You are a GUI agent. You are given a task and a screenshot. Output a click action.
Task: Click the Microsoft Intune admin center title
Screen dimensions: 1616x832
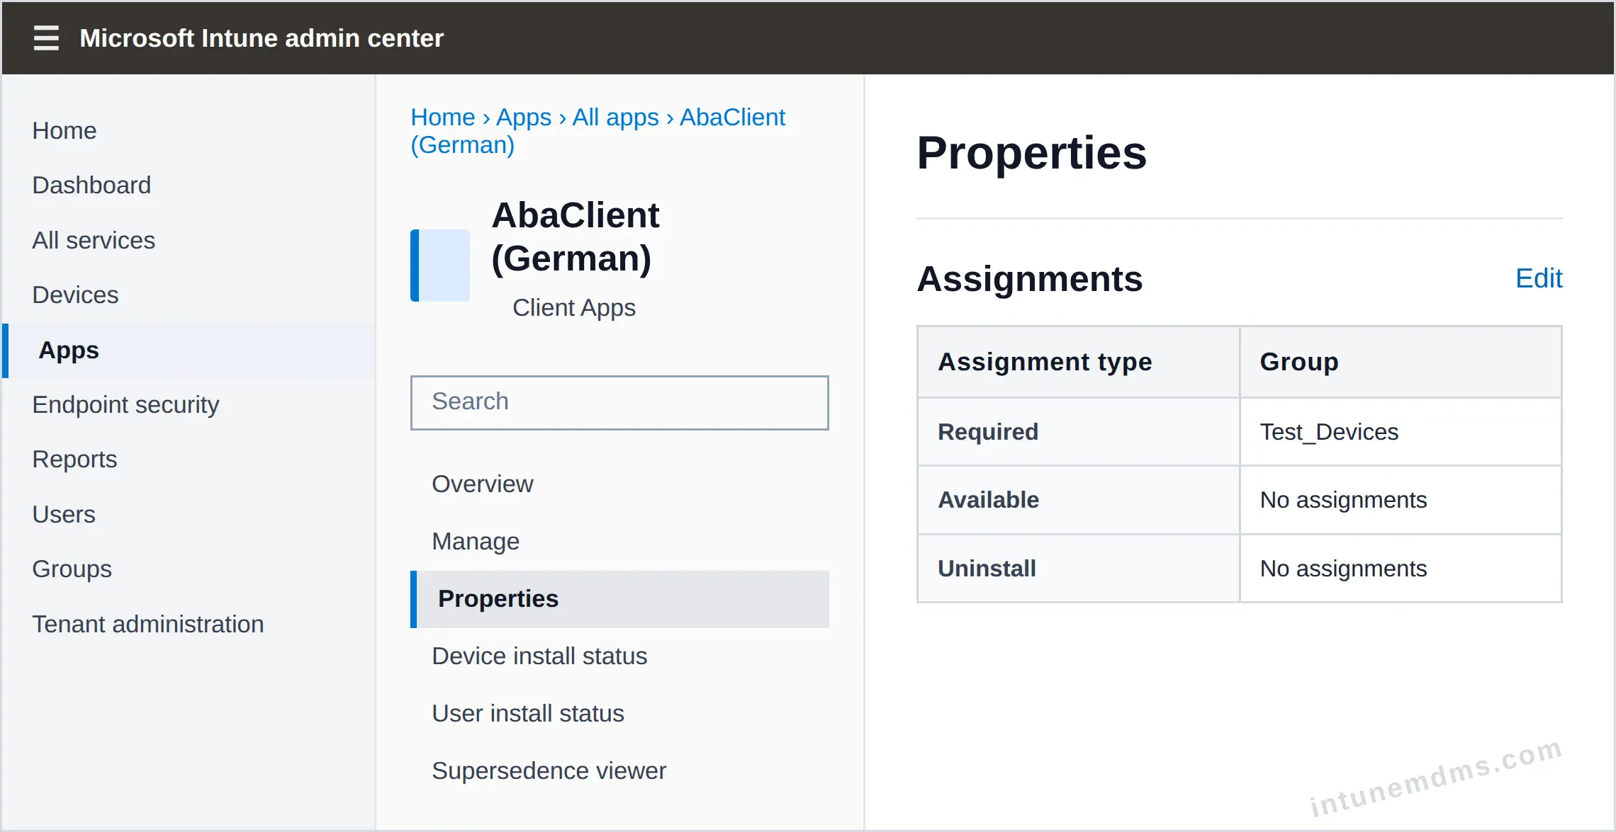262,38
